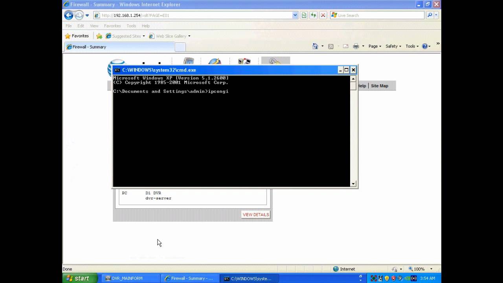Click the RSS Feeds icon
503x283 pixels.
(x=331, y=46)
